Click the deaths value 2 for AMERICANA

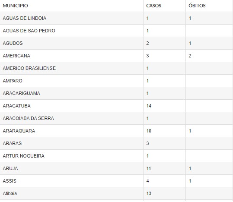[190, 56]
